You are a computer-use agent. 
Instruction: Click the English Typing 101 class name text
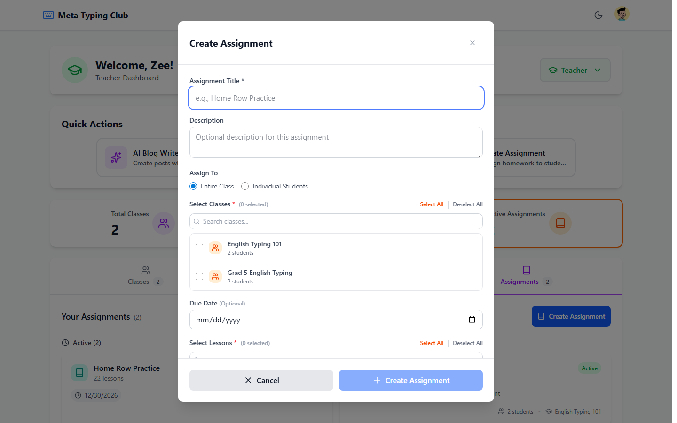(x=254, y=244)
